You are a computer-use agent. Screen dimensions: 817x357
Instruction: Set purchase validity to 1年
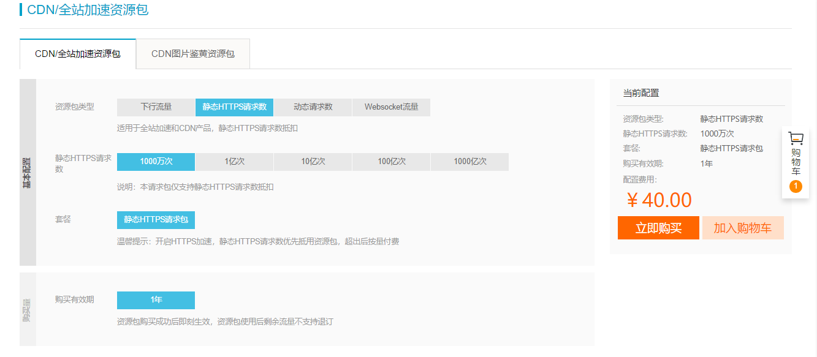tap(156, 300)
